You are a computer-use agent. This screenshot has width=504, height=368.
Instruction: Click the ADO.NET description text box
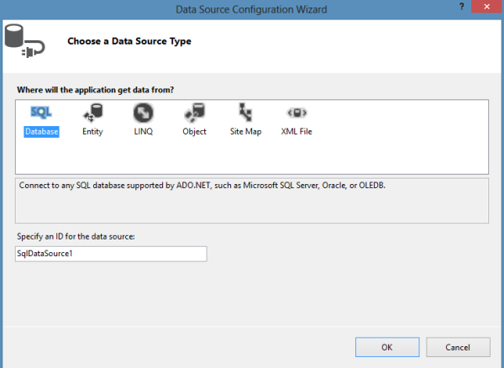252,197
